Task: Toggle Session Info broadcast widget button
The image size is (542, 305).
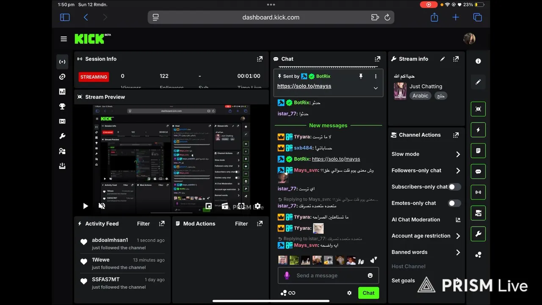Action: [x=478, y=192]
